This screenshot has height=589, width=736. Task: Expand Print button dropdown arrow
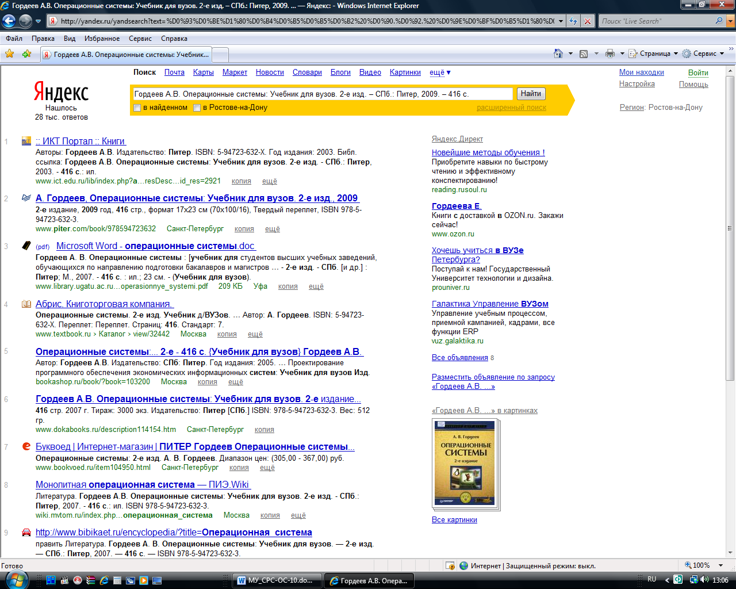(622, 53)
